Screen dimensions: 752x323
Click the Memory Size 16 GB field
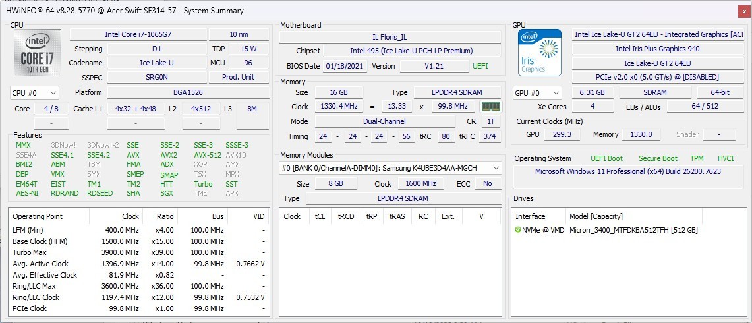(x=339, y=92)
